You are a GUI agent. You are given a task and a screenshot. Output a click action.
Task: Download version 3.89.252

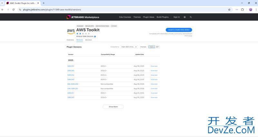tap(154, 75)
